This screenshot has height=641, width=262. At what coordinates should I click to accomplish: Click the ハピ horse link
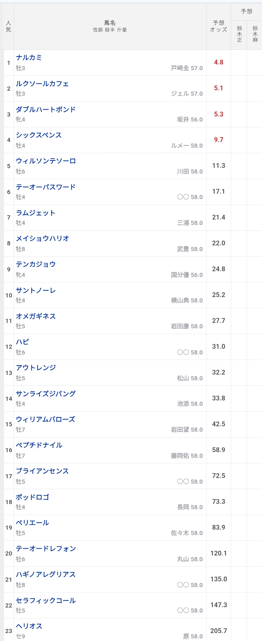click(23, 342)
